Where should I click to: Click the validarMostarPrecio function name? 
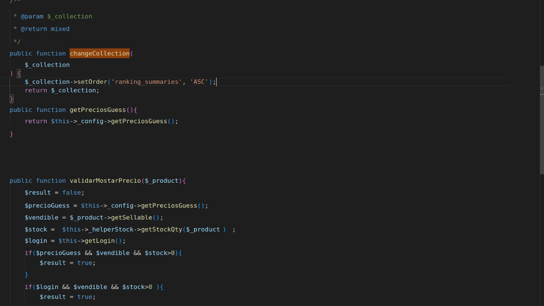click(105, 181)
